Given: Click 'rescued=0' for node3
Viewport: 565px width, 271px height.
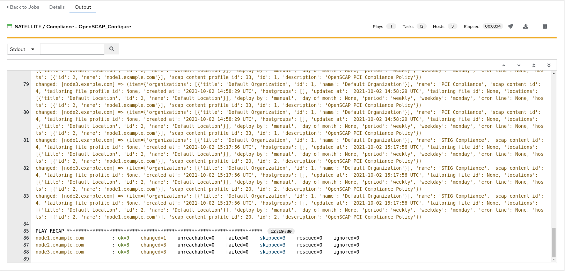Looking at the screenshot, I should click(309, 252).
